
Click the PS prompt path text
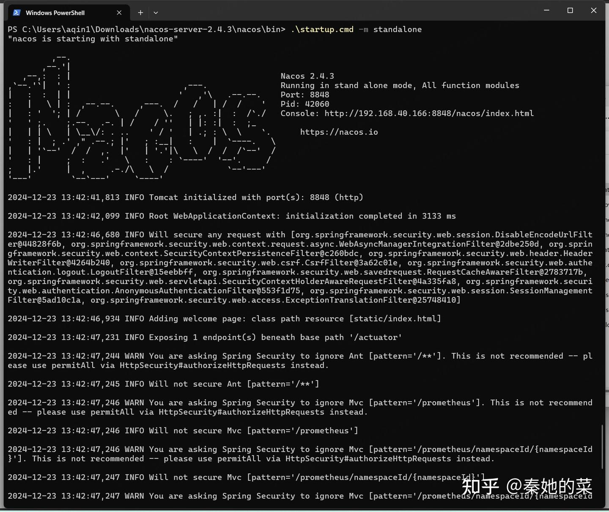146,29
